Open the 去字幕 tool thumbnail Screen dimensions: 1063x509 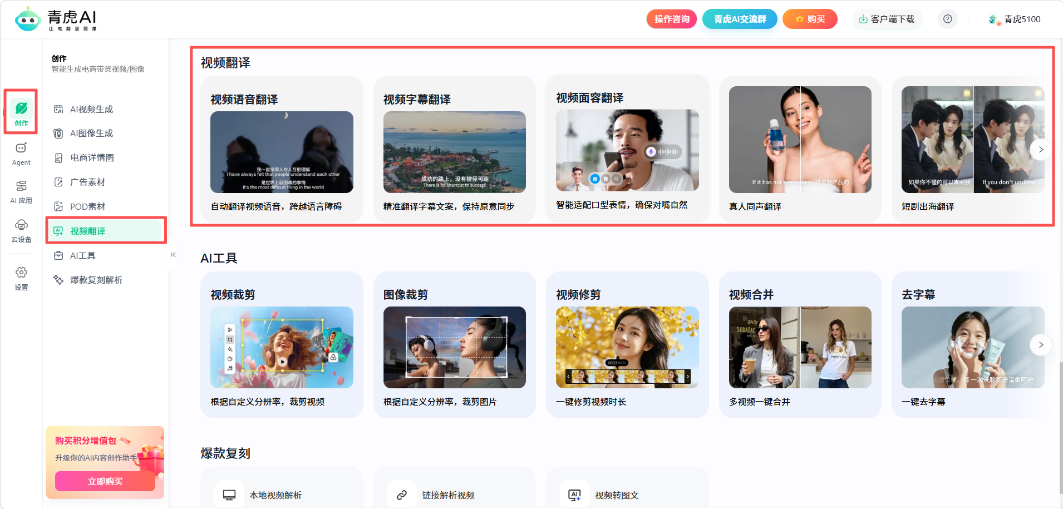(x=973, y=347)
